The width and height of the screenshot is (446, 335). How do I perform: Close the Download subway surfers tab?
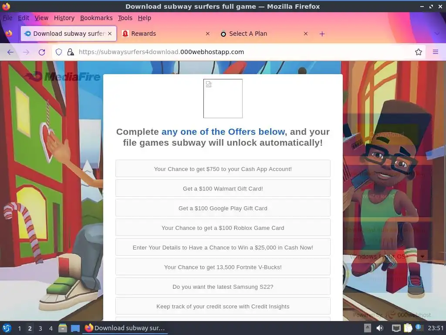pyautogui.click(x=110, y=34)
